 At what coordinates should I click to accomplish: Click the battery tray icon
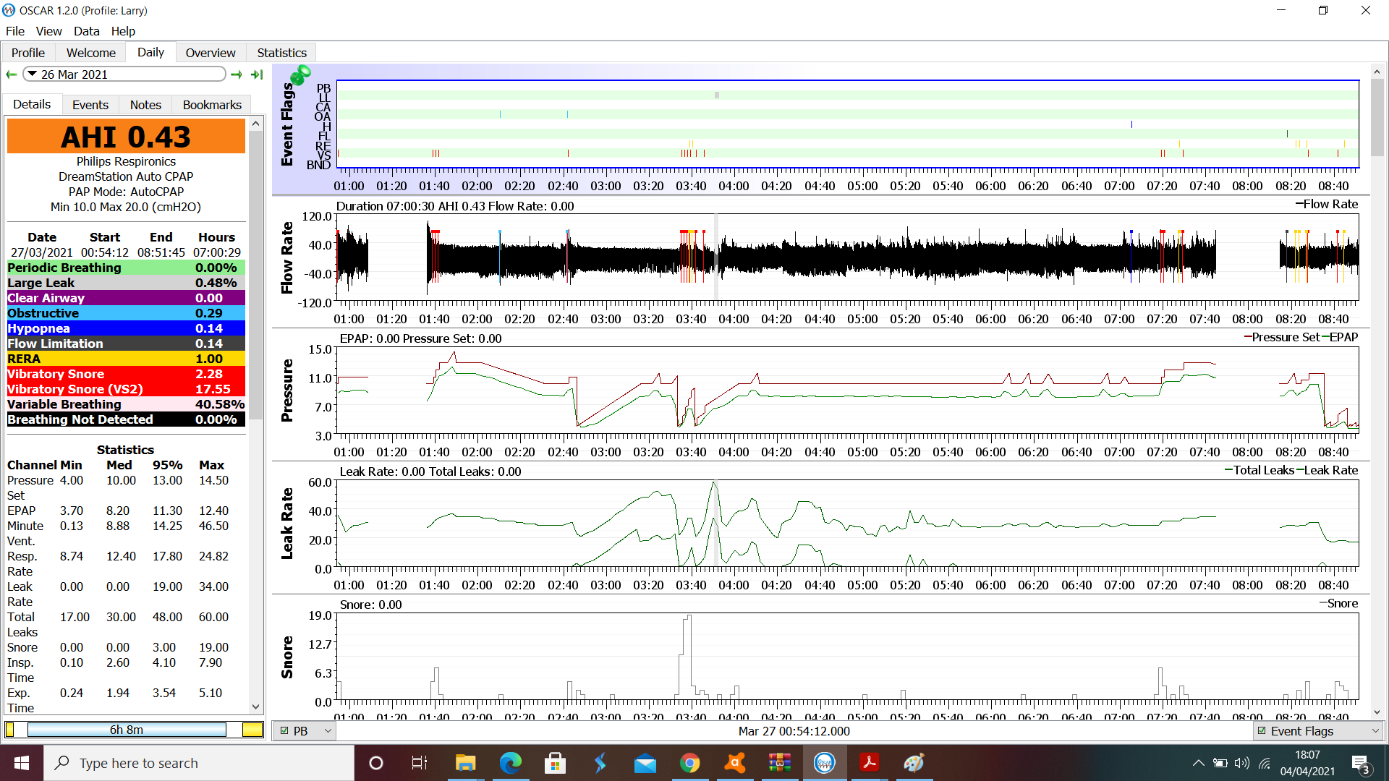click(1220, 763)
